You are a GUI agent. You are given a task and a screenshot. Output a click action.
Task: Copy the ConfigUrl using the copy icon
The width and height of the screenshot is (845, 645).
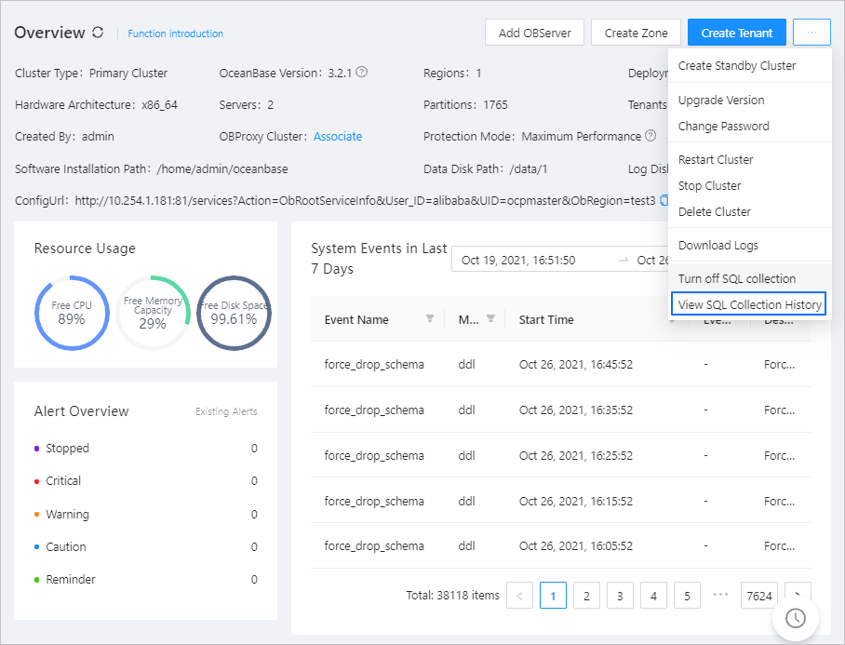tap(664, 200)
